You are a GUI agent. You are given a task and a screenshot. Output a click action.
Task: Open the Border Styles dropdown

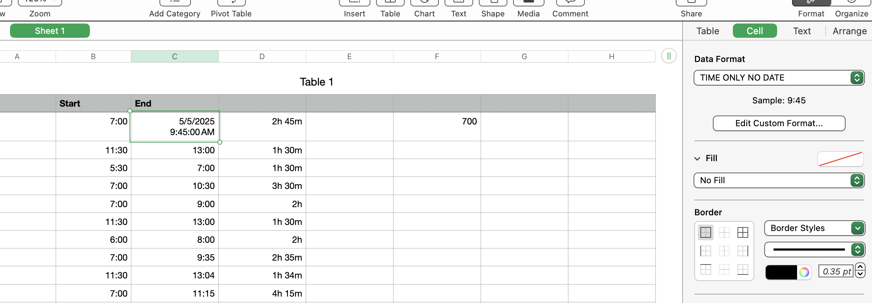pyautogui.click(x=815, y=228)
